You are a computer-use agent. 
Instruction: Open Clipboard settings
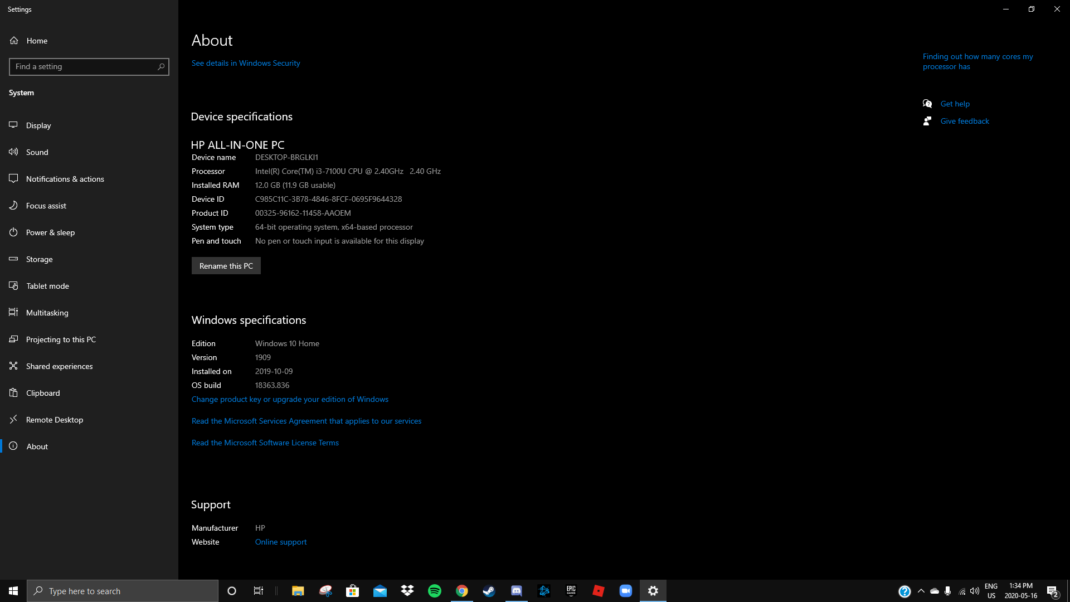tap(89, 393)
